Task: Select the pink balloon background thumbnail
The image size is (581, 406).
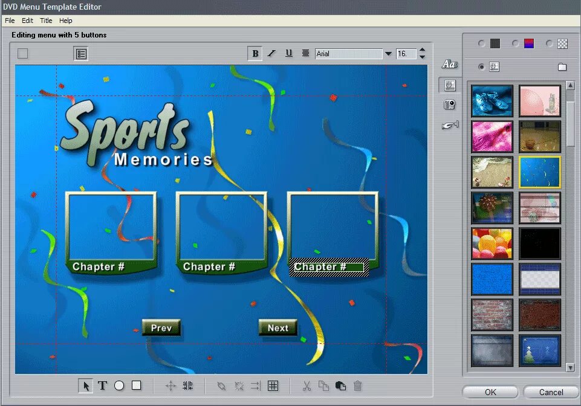Action: pyautogui.click(x=539, y=101)
